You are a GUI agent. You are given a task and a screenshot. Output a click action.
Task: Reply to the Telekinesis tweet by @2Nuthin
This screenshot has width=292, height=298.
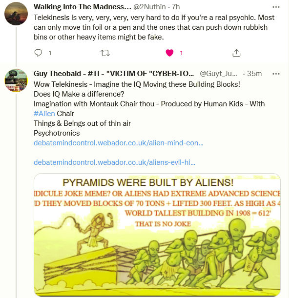(x=38, y=53)
